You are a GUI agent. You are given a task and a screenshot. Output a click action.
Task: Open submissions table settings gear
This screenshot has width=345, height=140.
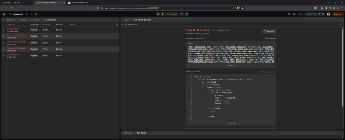116,24
